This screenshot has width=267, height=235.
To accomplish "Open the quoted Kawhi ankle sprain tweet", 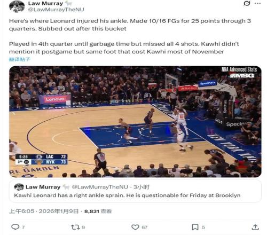I will (x=135, y=191).
